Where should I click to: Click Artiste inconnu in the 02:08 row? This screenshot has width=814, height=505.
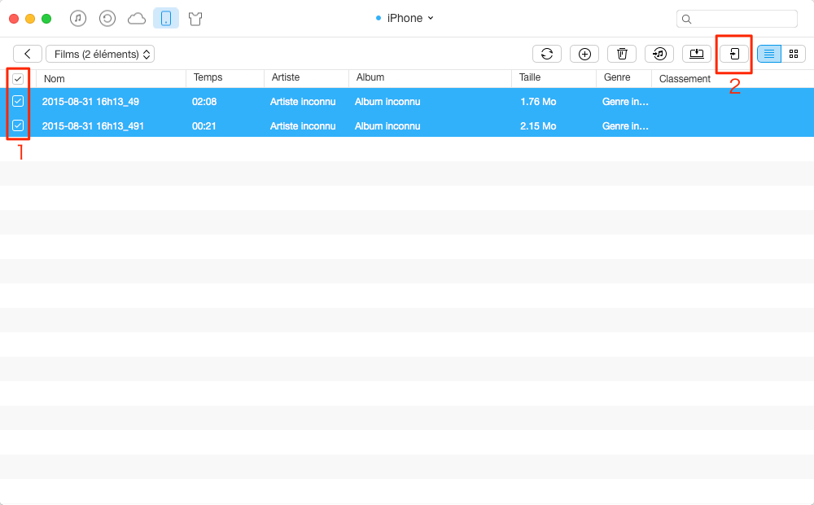click(x=303, y=102)
